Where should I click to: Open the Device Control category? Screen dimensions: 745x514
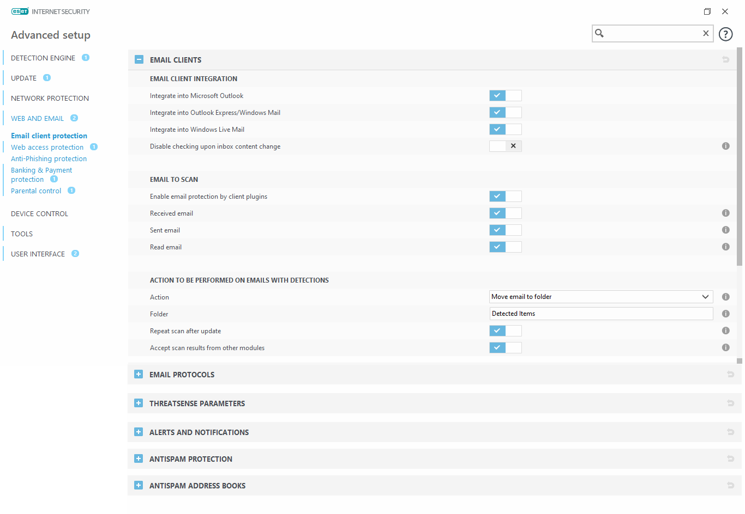coord(39,213)
